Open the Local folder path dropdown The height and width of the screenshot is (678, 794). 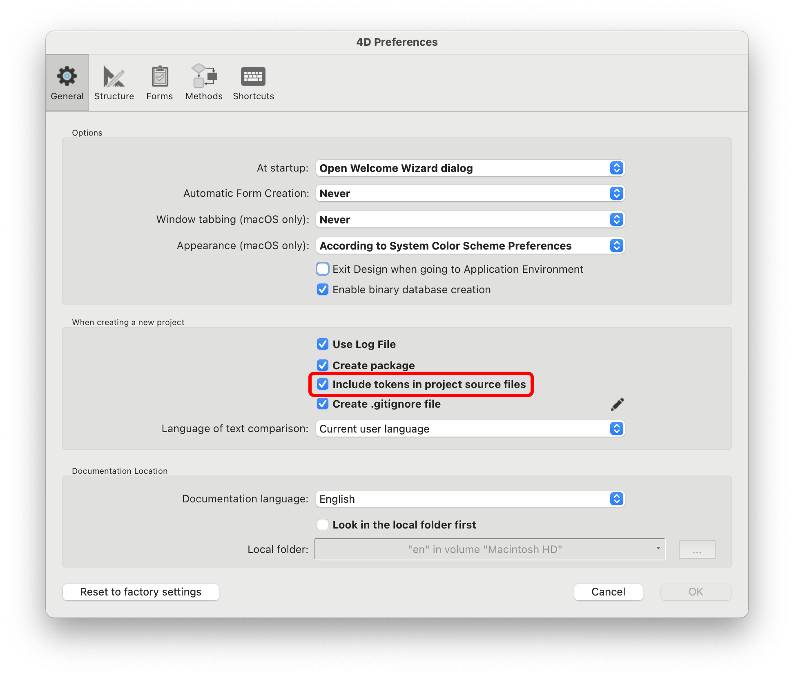[490, 549]
